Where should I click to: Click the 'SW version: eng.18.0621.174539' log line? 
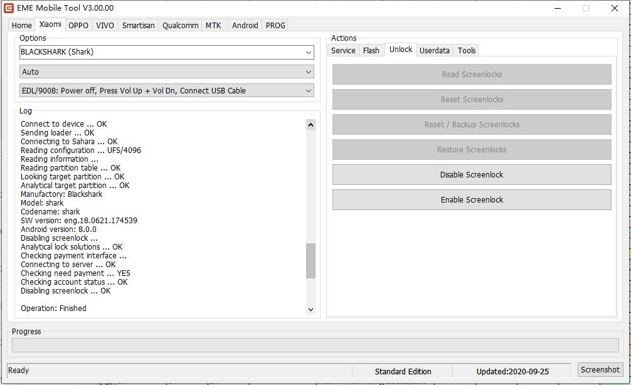(x=79, y=221)
